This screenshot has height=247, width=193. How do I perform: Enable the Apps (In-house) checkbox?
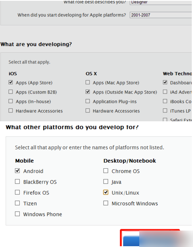[11, 101]
